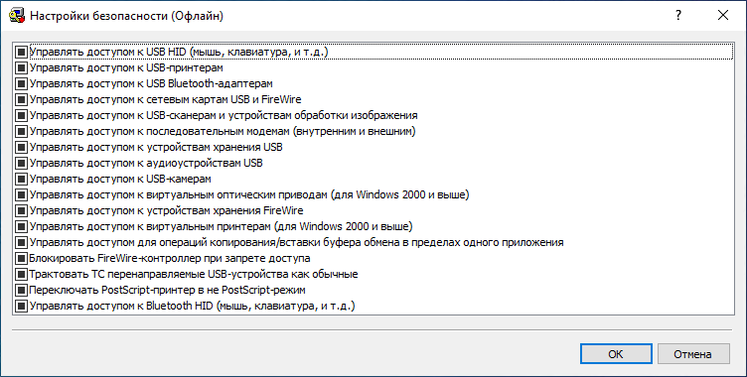The width and height of the screenshot is (747, 377).
Task: Click the security settings app icon in title bar
Action: point(17,16)
